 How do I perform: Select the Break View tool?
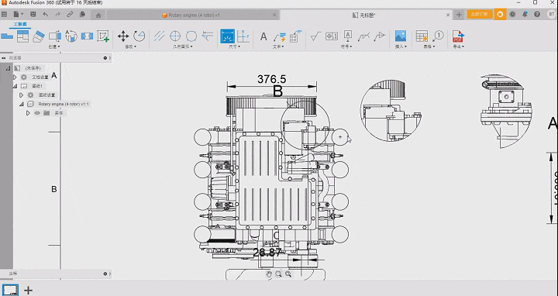[x=87, y=36]
